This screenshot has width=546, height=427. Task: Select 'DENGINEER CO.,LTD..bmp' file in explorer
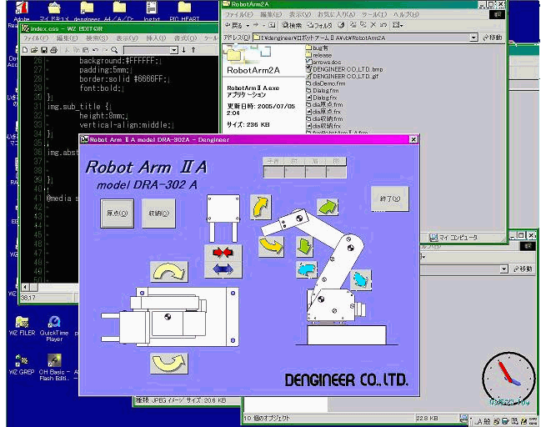[x=344, y=69]
